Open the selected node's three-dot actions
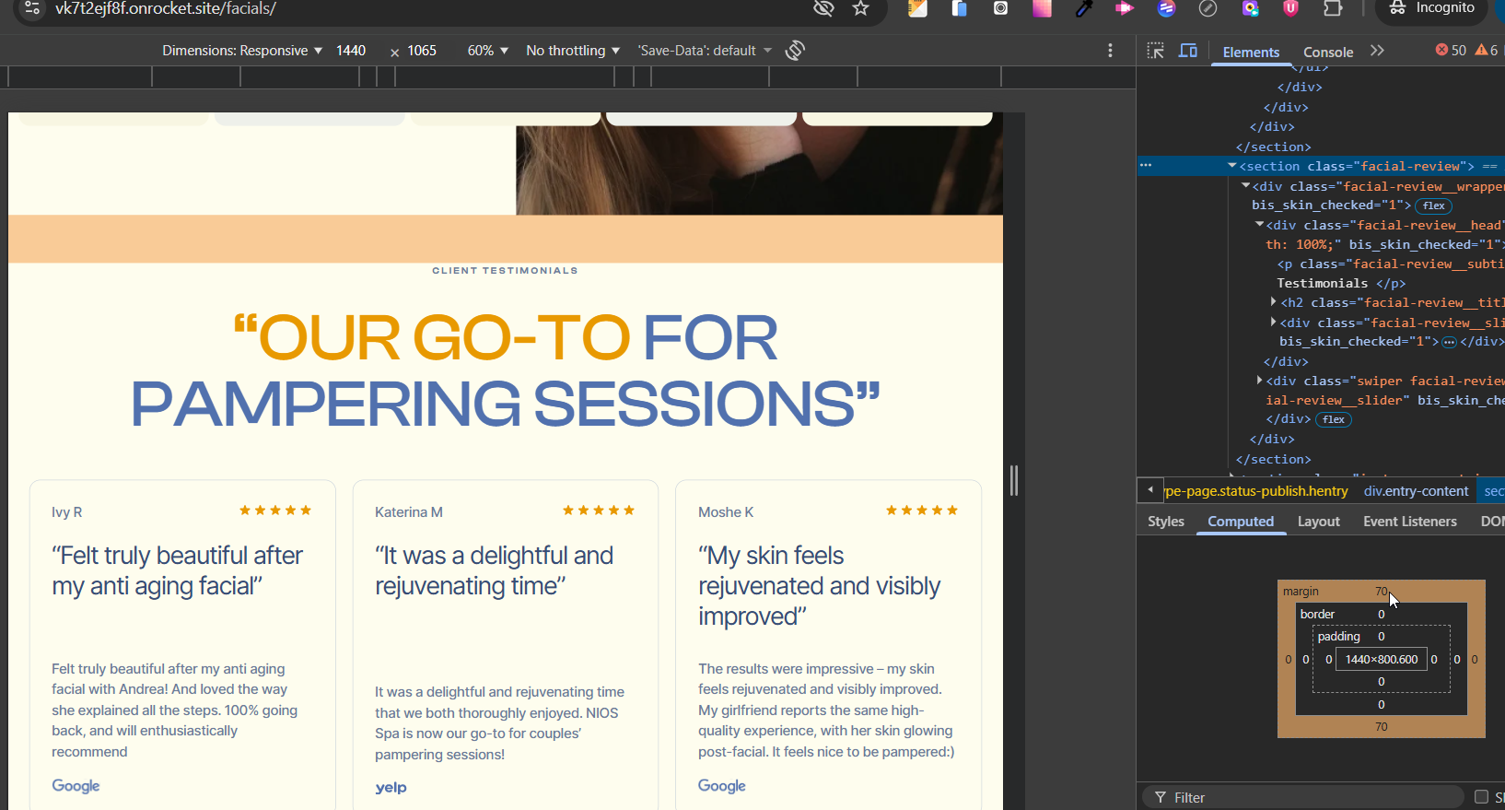 (1146, 166)
